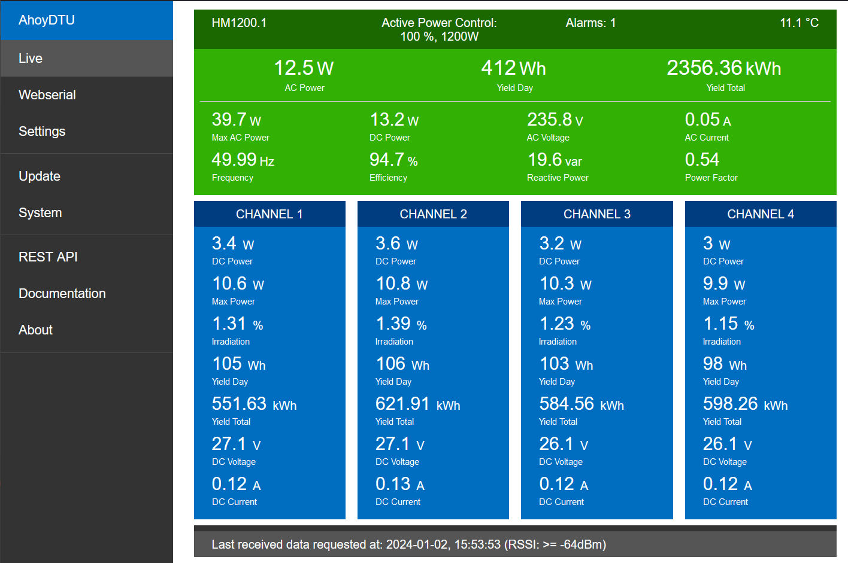848x563 pixels.
Task: Open the System page
Action: (x=40, y=213)
